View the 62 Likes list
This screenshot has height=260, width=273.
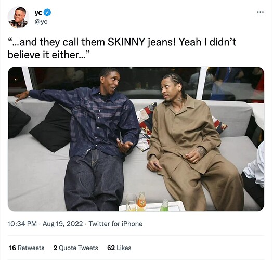(119, 248)
